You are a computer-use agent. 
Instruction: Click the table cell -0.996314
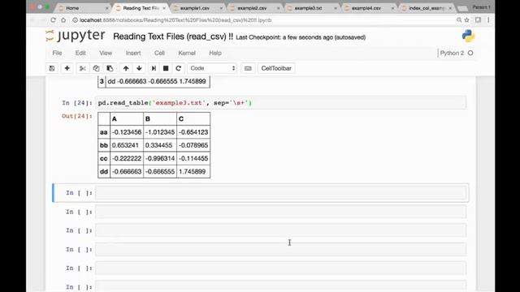[160, 158]
